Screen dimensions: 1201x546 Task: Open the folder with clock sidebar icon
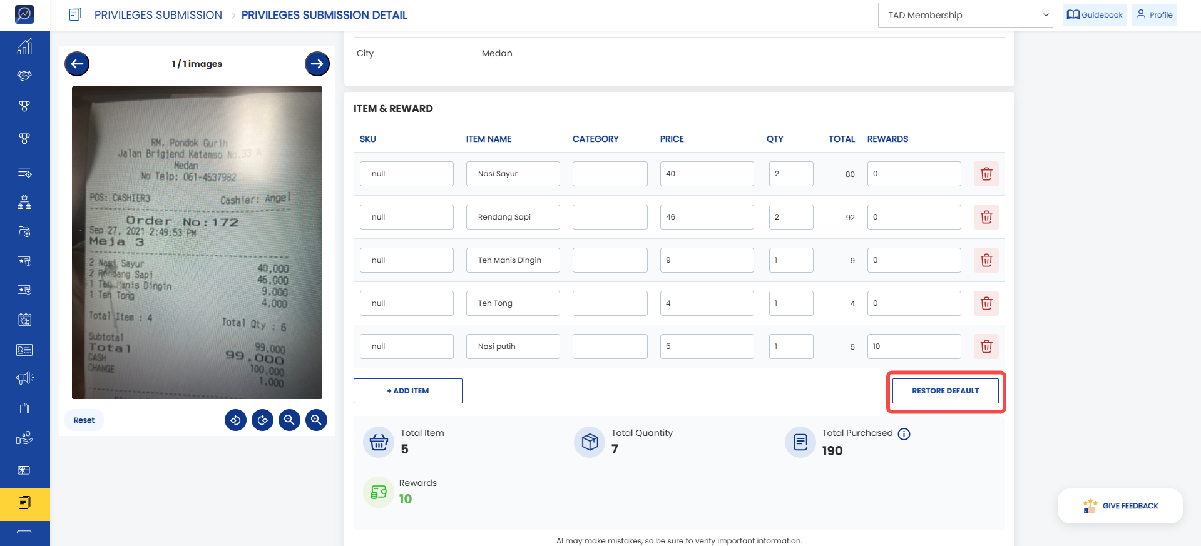pyautogui.click(x=24, y=232)
